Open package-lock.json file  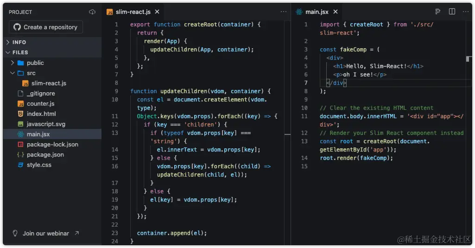coord(52,144)
